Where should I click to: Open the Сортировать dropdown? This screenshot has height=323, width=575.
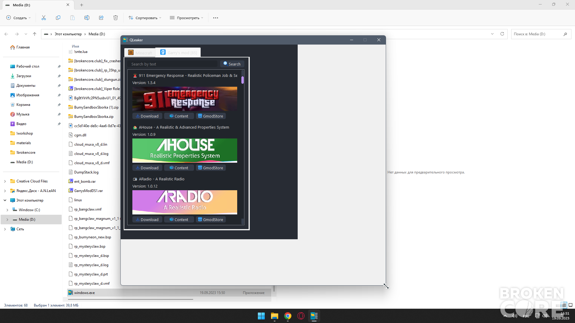pos(145,18)
